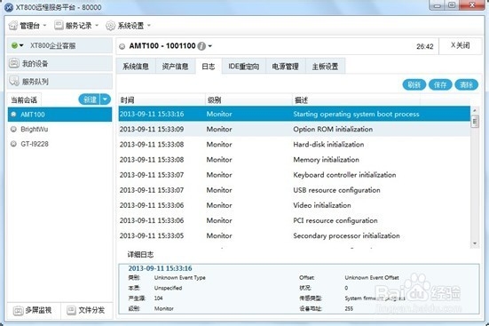The image size is (489, 326).
Task: Open 多屏监视 at the bottom
Action: pos(33,310)
